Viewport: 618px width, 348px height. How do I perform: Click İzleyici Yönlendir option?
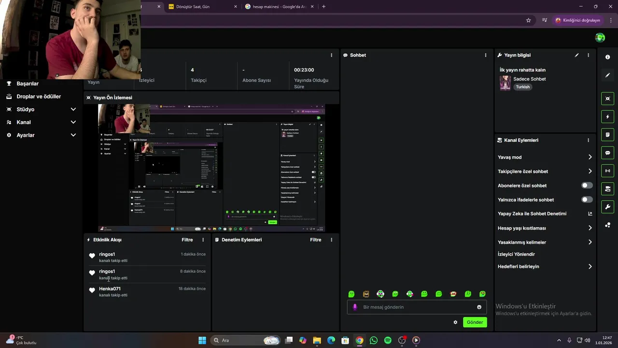pyautogui.click(x=516, y=254)
